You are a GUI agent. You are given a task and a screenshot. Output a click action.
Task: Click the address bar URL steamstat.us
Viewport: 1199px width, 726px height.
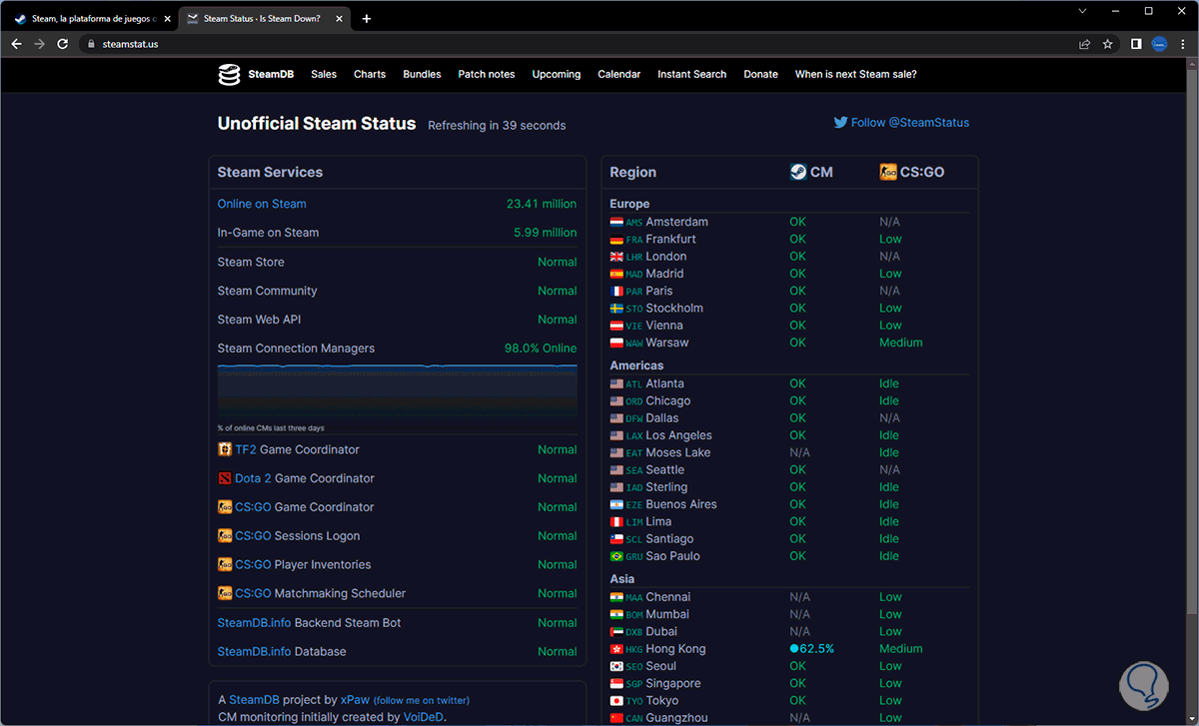[x=130, y=44]
